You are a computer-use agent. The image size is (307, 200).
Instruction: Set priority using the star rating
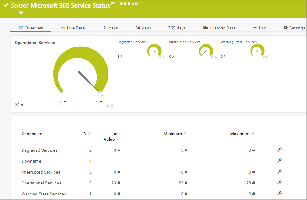(129, 3)
